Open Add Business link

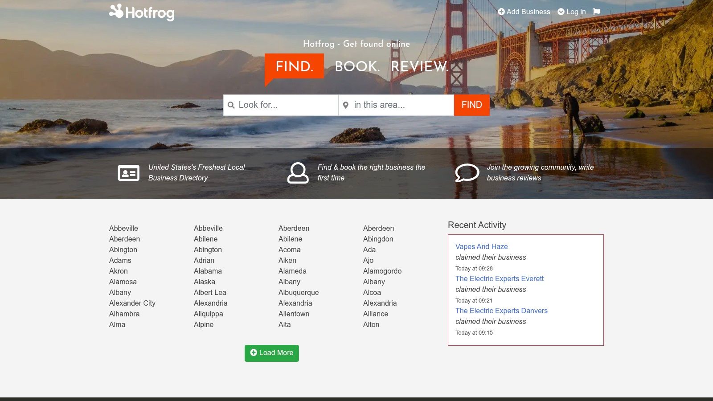(x=524, y=12)
